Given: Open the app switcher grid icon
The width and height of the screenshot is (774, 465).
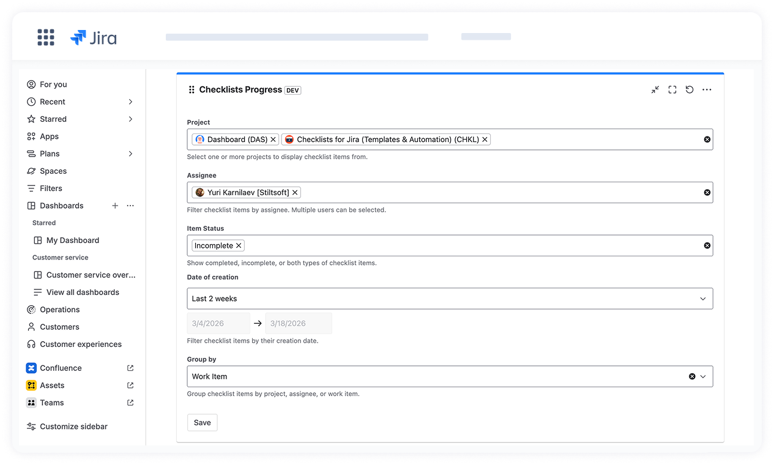Looking at the screenshot, I should tap(46, 37).
